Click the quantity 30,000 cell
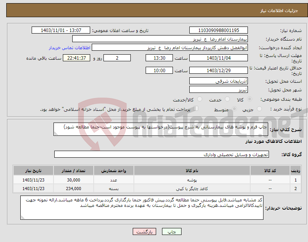Image resolution: width=308 pixels, height=242 pixels. point(73,180)
